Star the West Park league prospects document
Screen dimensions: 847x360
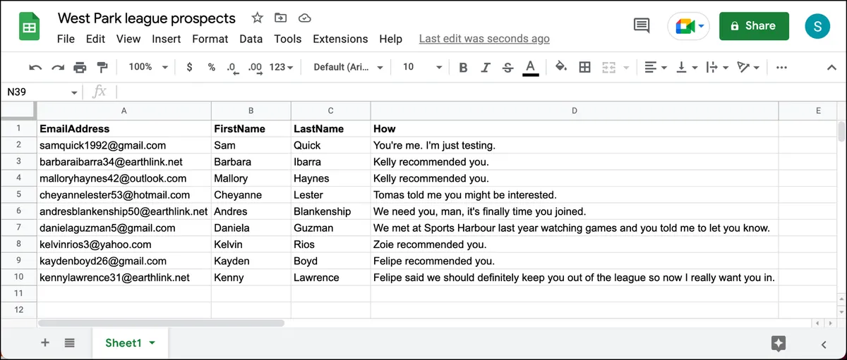(257, 18)
